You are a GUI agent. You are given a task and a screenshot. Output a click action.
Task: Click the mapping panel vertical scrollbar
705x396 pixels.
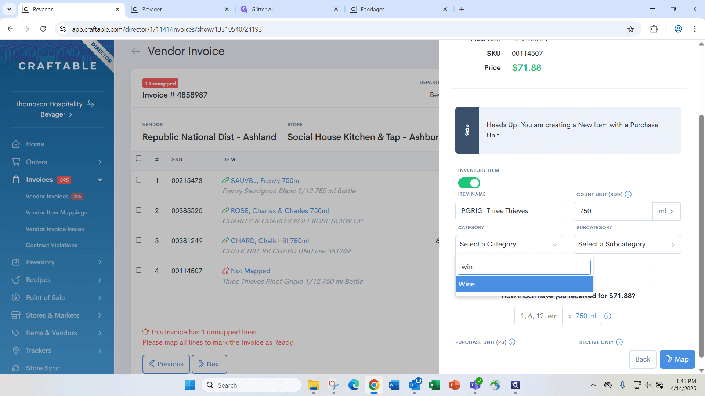[x=701, y=236]
